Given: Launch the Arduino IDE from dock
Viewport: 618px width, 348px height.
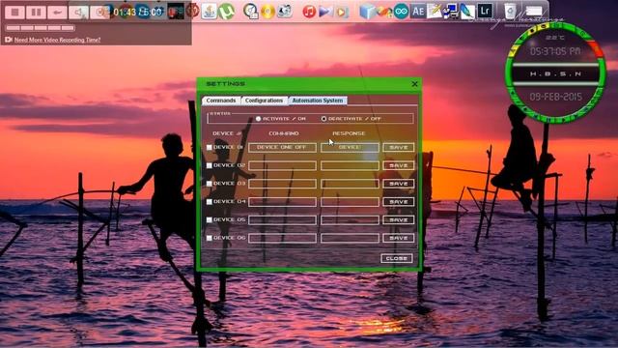Looking at the screenshot, I should coord(402,12).
